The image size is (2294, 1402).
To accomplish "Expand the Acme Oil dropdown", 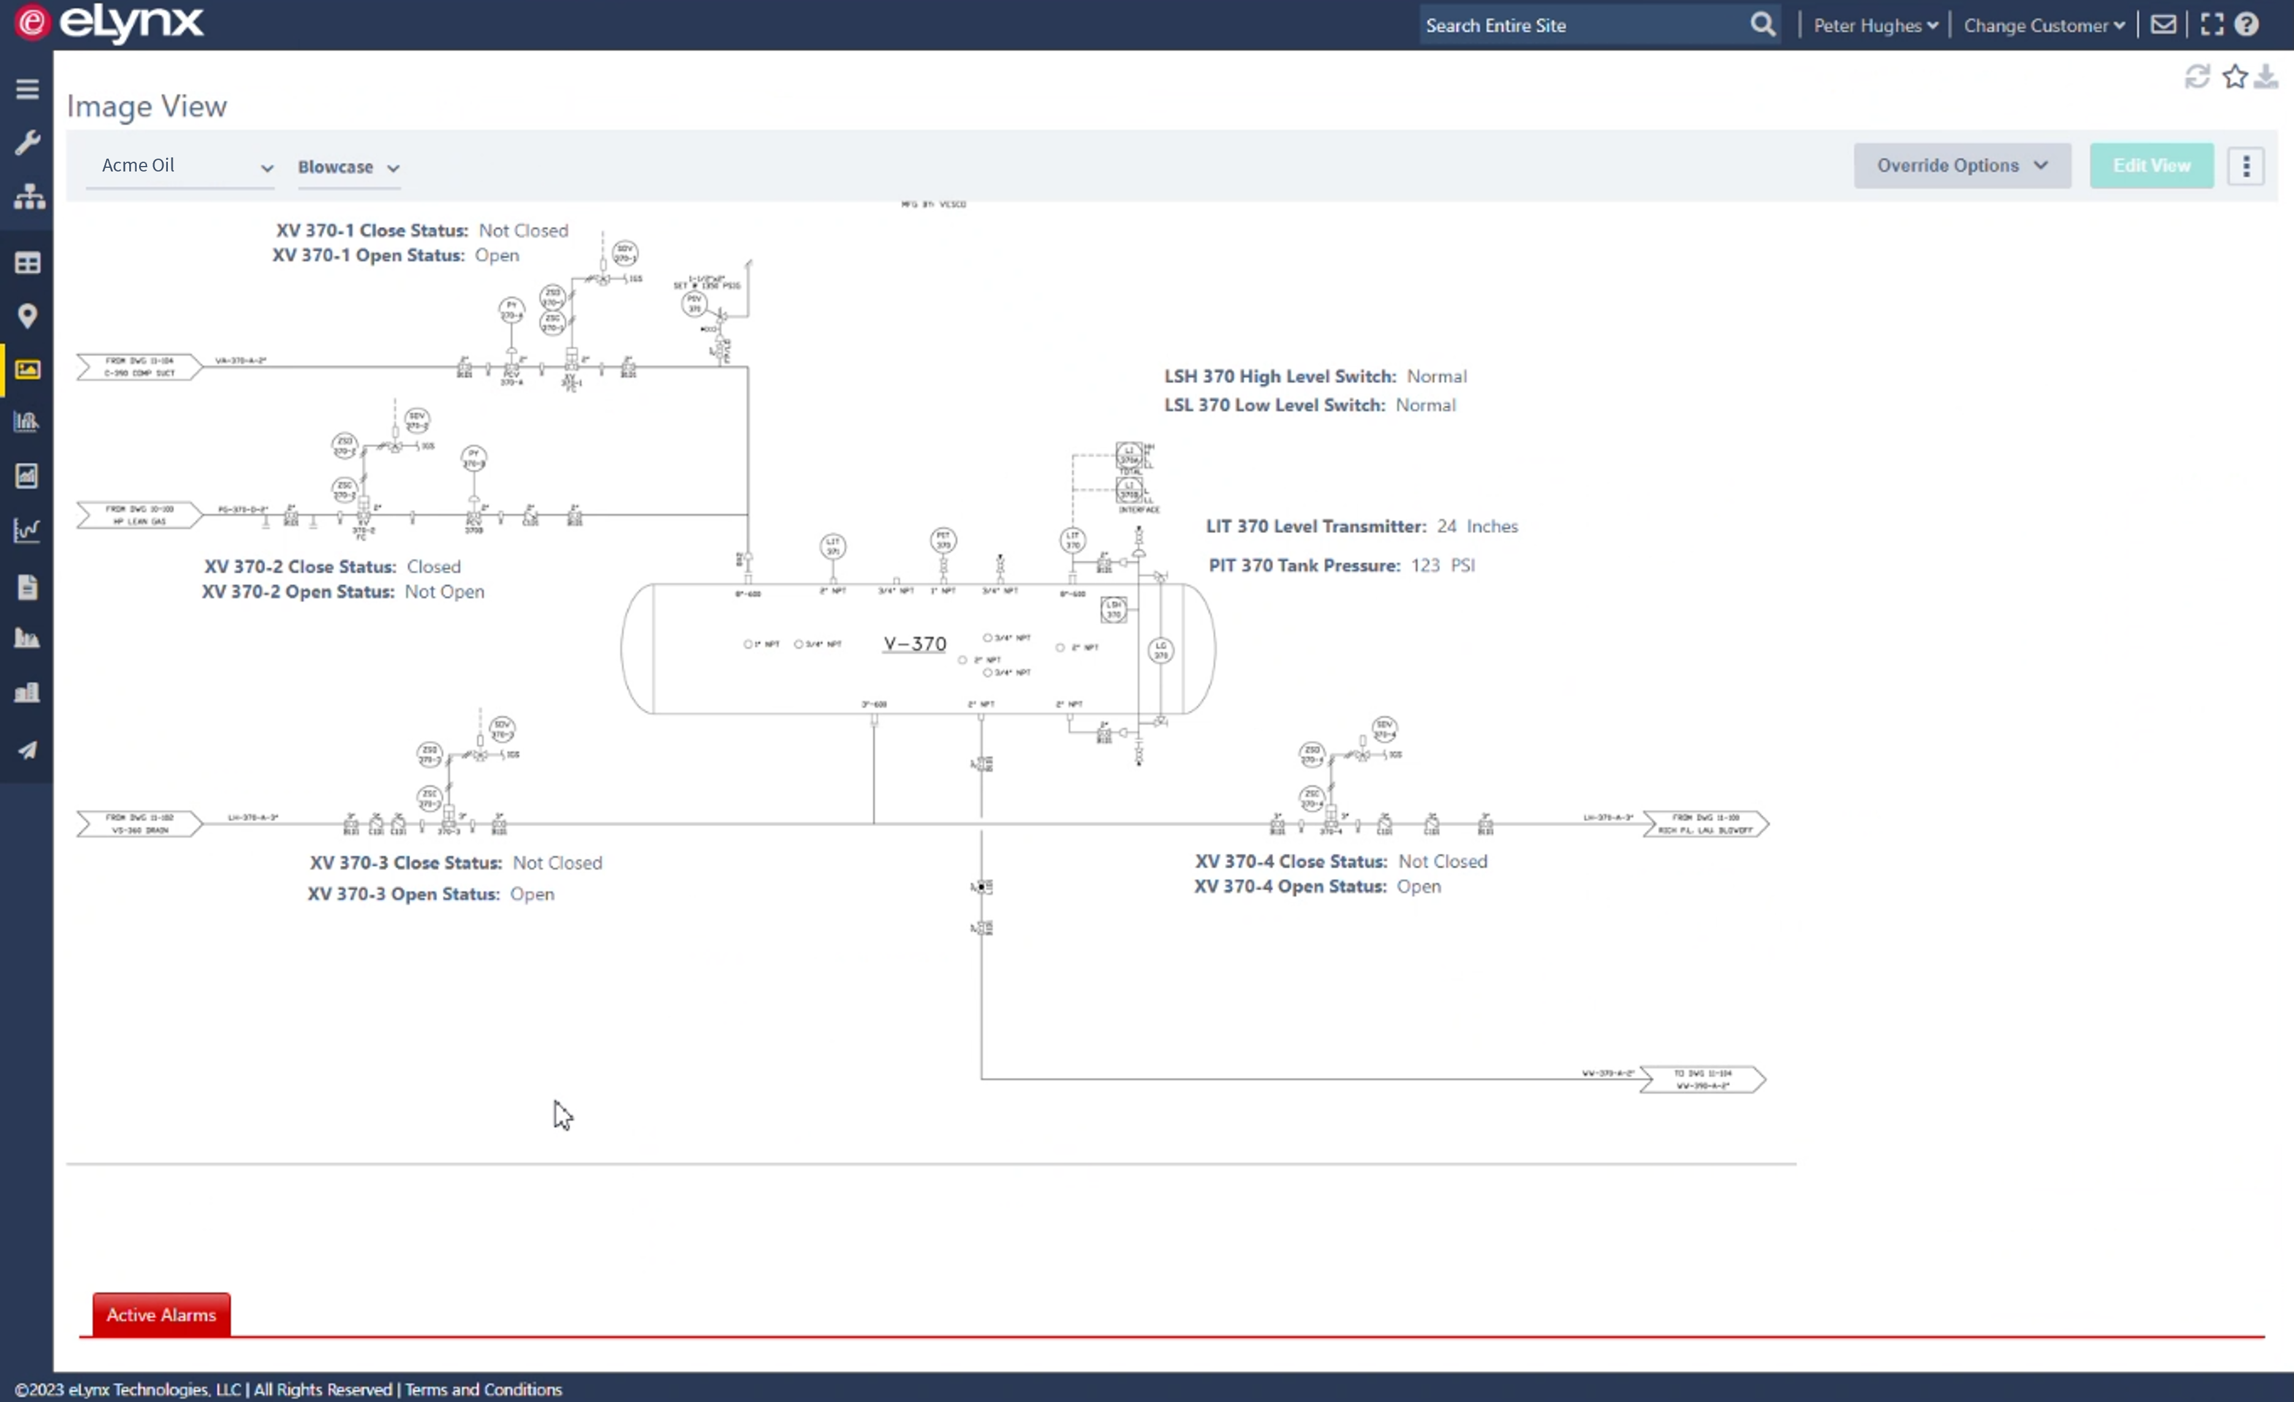I will point(181,167).
